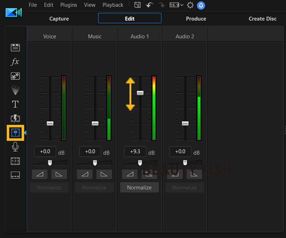286x238 pixels.
Task: Open the Chapter Room panel
Action: (15, 161)
